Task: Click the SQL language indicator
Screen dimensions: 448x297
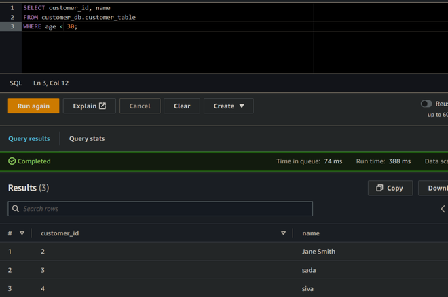Action: 16,83
